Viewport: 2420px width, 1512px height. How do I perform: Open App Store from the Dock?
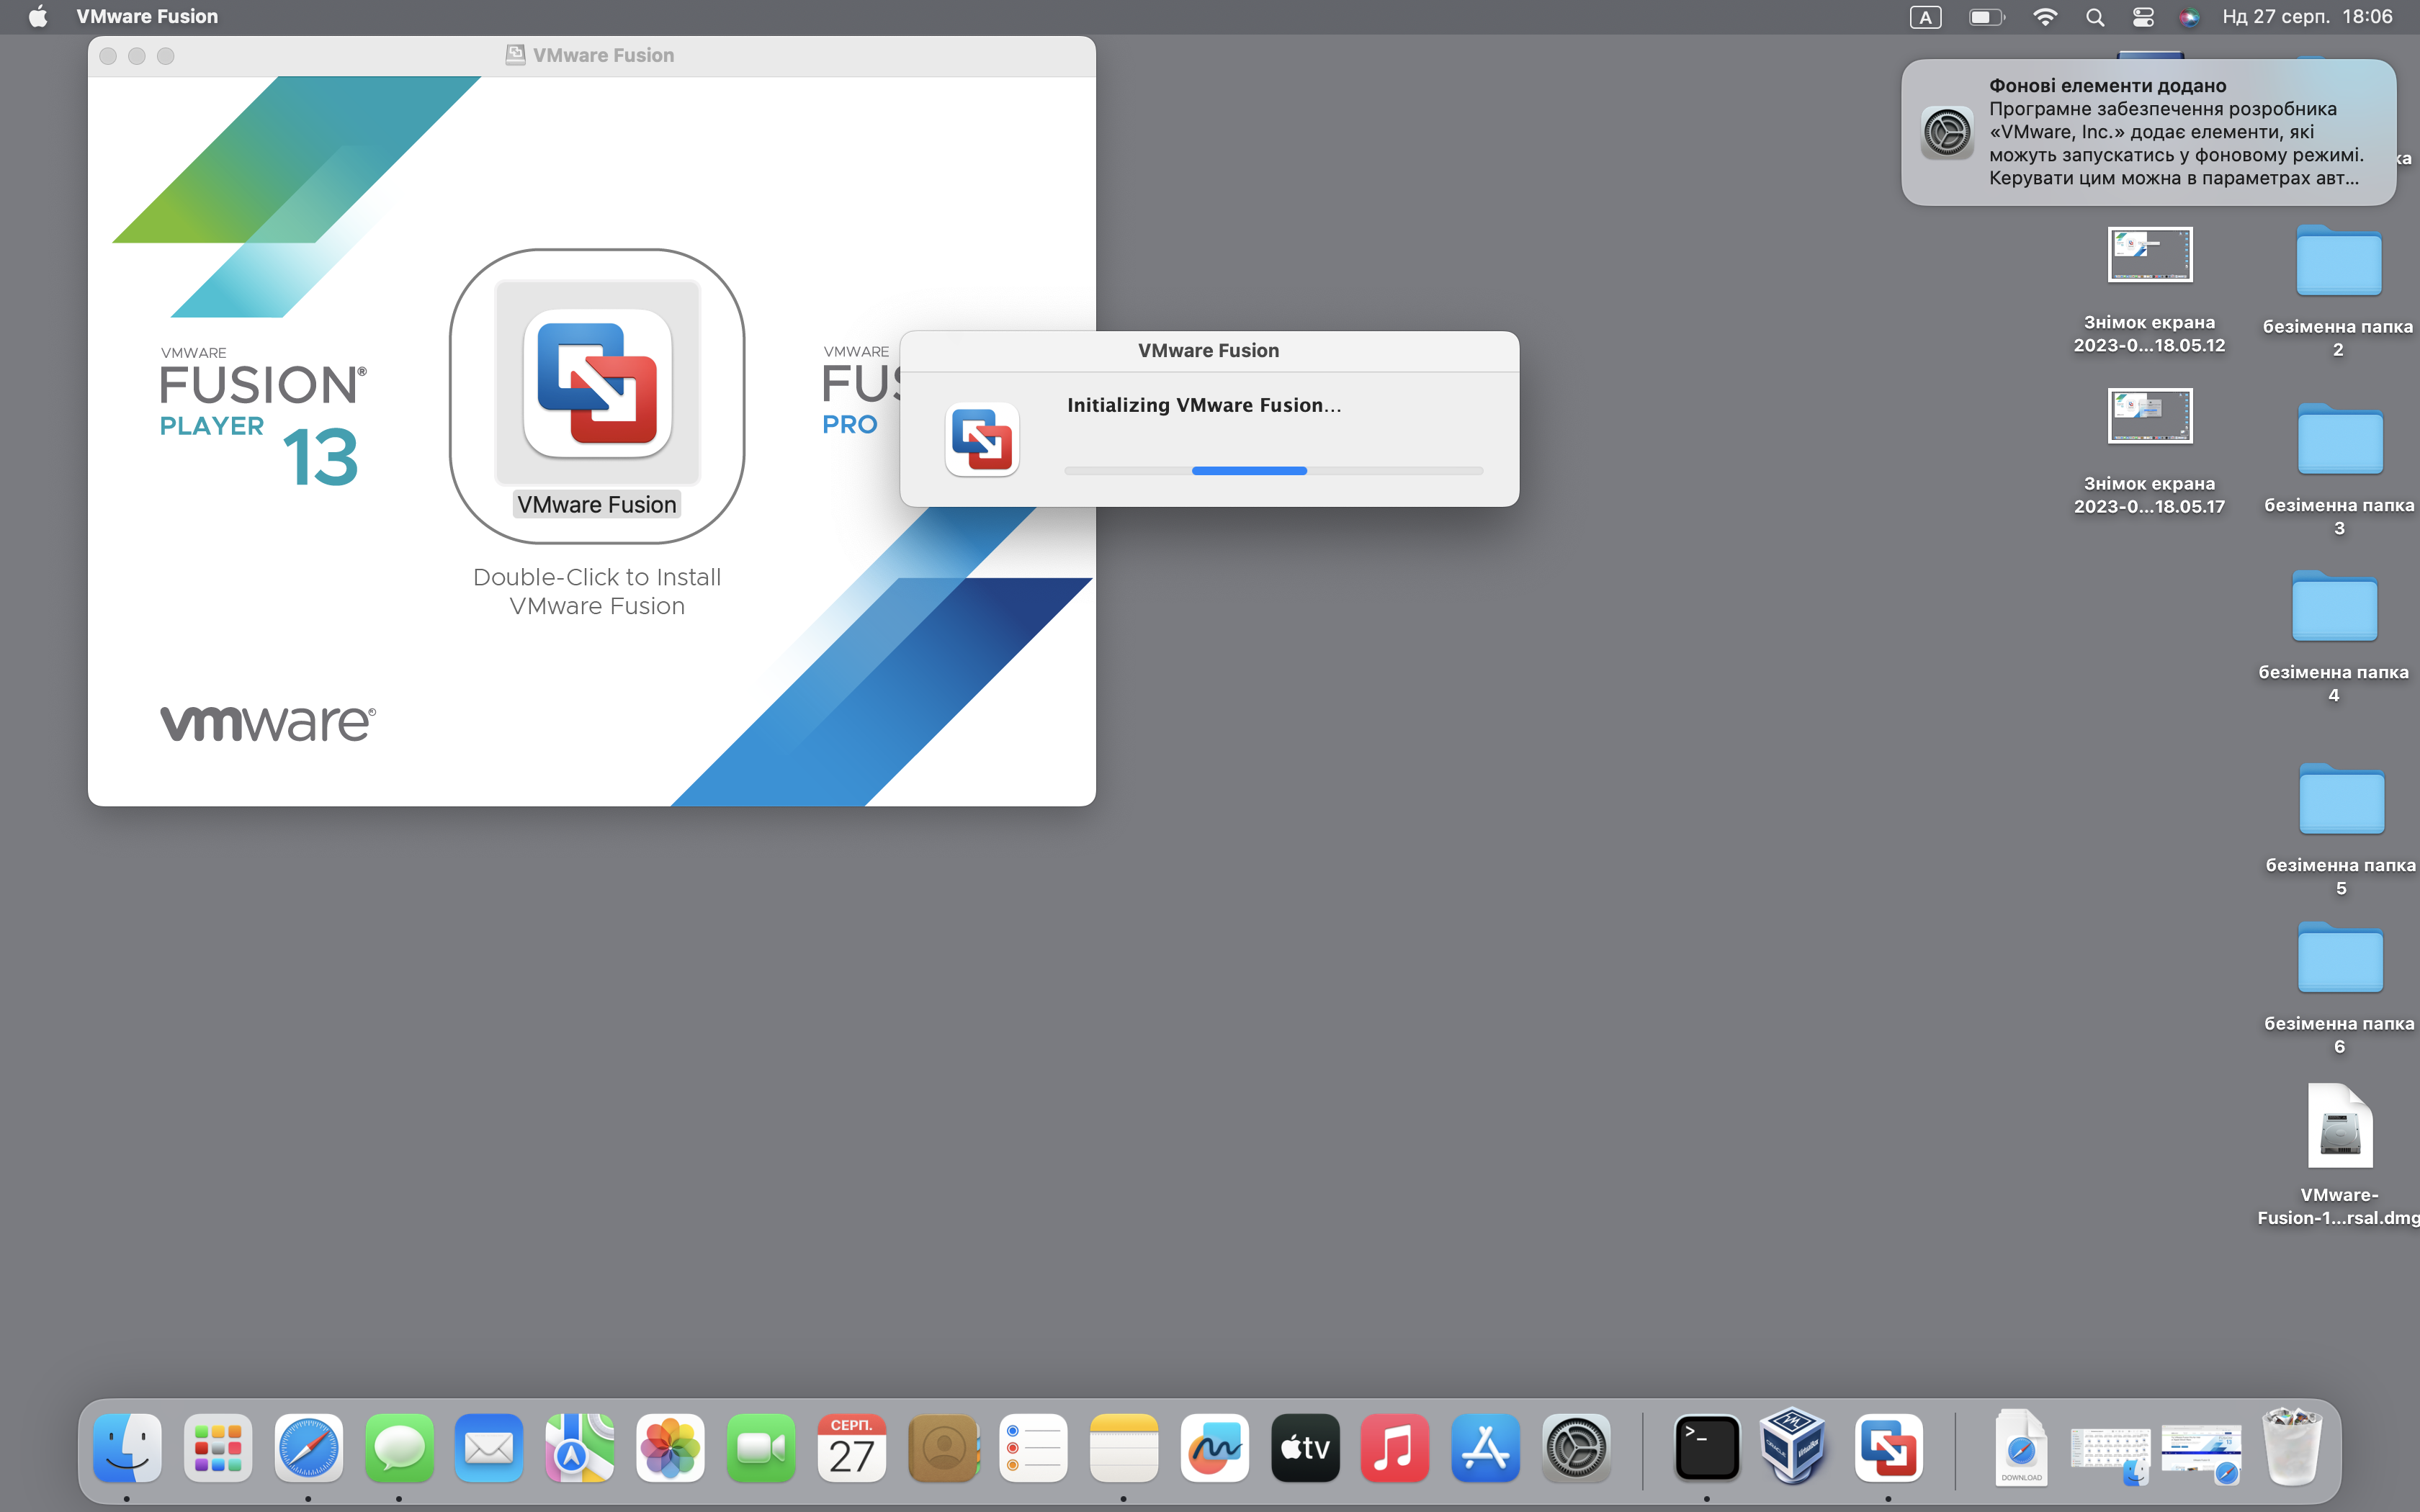pyautogui.click(x=1486, y=1447)
